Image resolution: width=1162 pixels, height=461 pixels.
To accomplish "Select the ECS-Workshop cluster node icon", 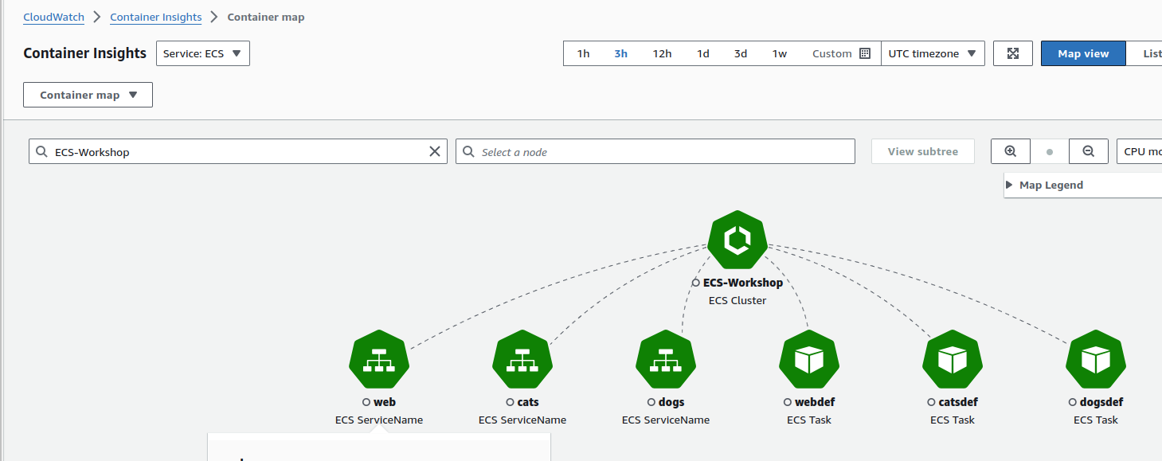I will click(x=737, y=240).
